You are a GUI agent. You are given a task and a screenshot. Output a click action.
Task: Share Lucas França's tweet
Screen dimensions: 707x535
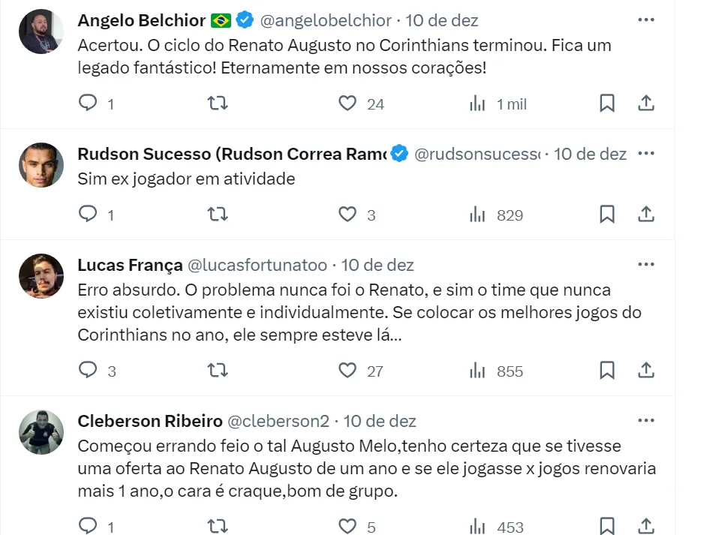(646, 370)
